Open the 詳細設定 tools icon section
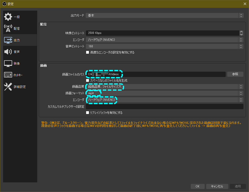 [8, 87]
